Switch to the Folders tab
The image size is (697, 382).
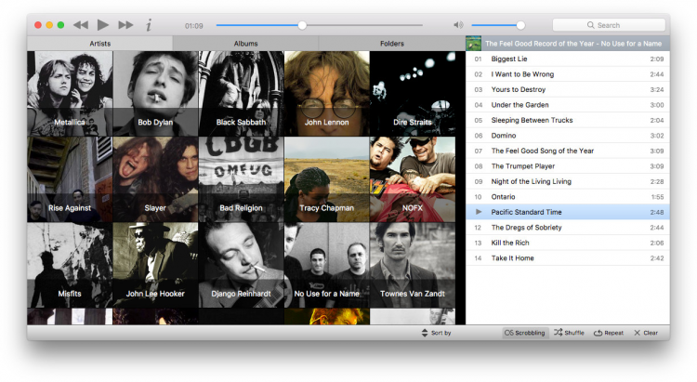coord(391,43)
